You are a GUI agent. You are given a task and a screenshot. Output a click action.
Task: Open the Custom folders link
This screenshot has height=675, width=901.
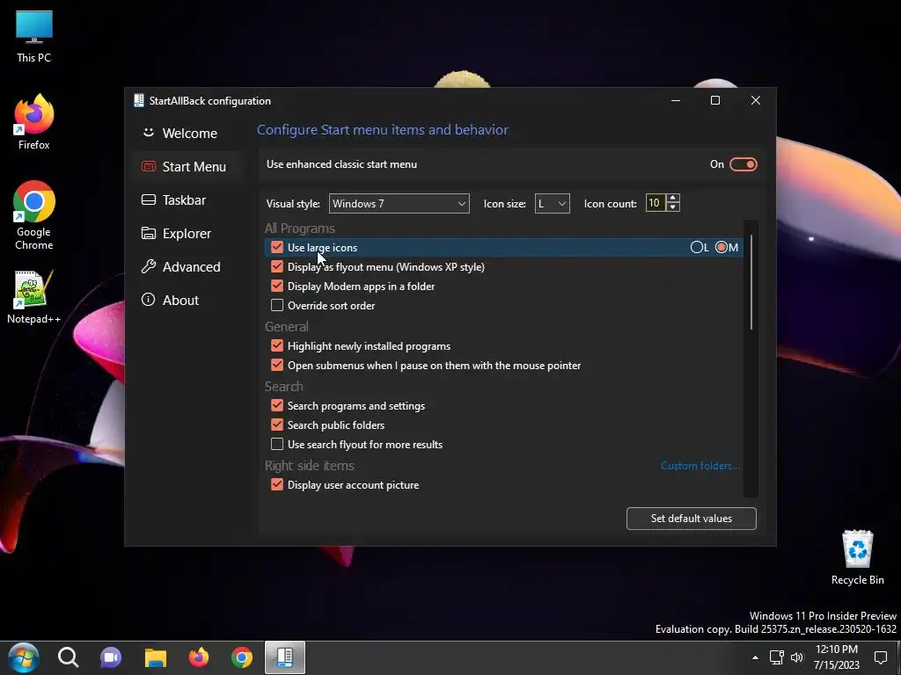pos(700,466)
